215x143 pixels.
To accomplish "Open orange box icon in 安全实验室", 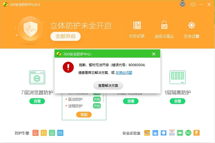I will 196,133.
